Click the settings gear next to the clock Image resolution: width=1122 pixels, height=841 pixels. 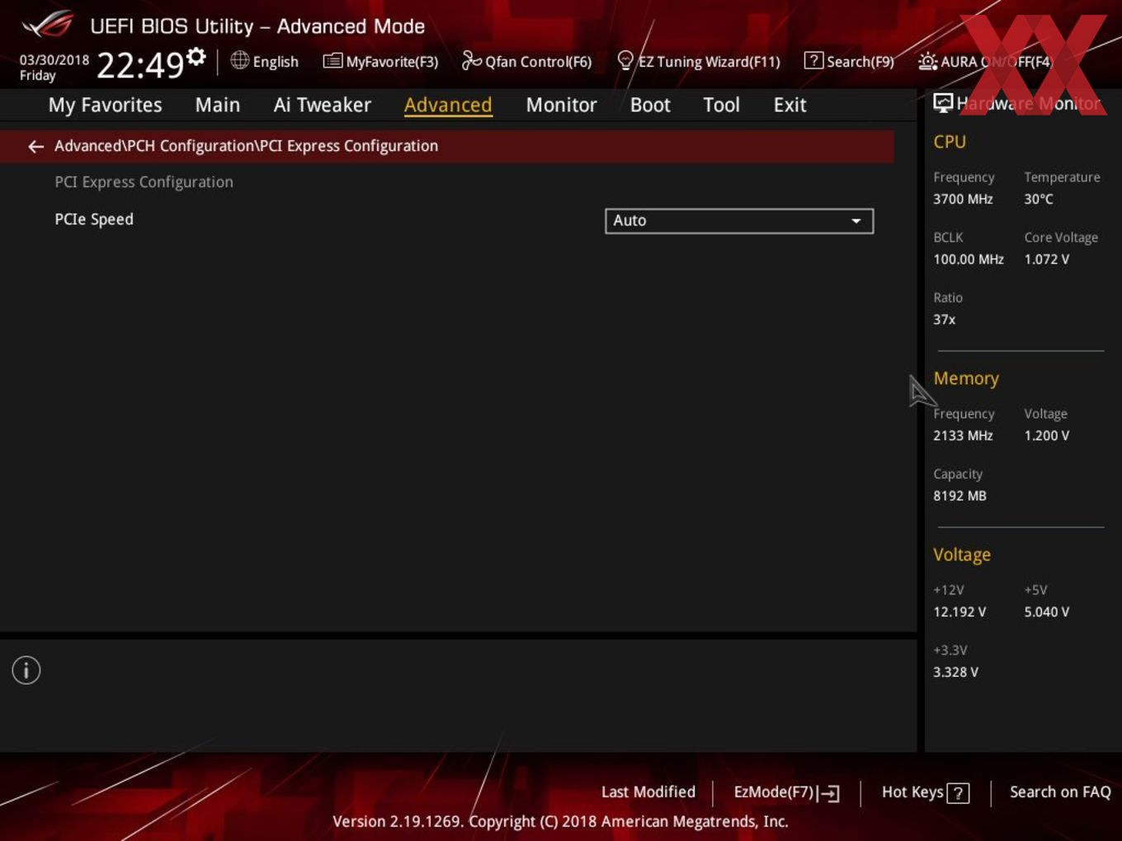pos(196,56)
